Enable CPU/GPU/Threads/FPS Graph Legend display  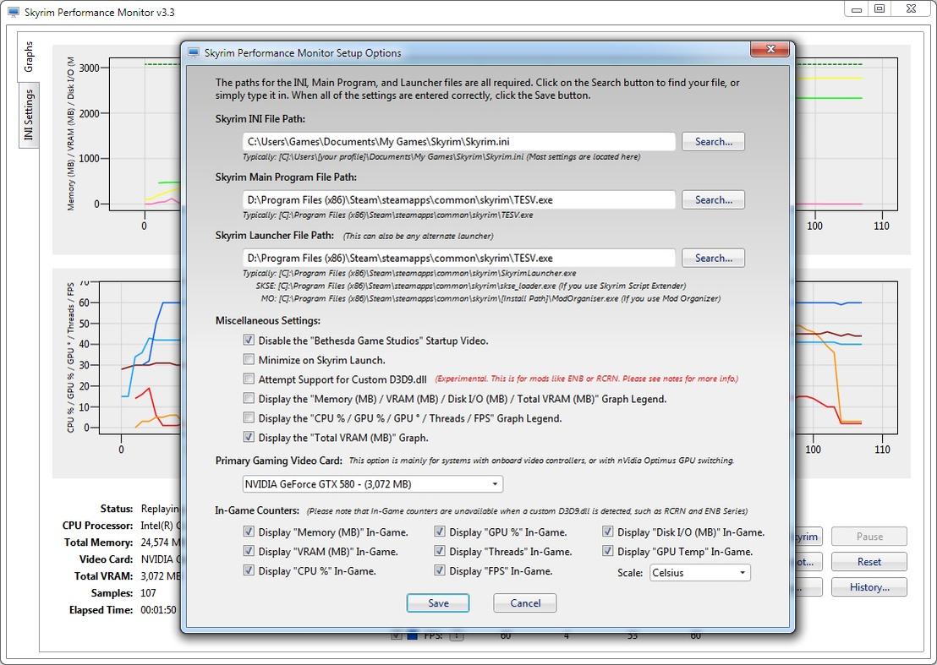[249, 417]
